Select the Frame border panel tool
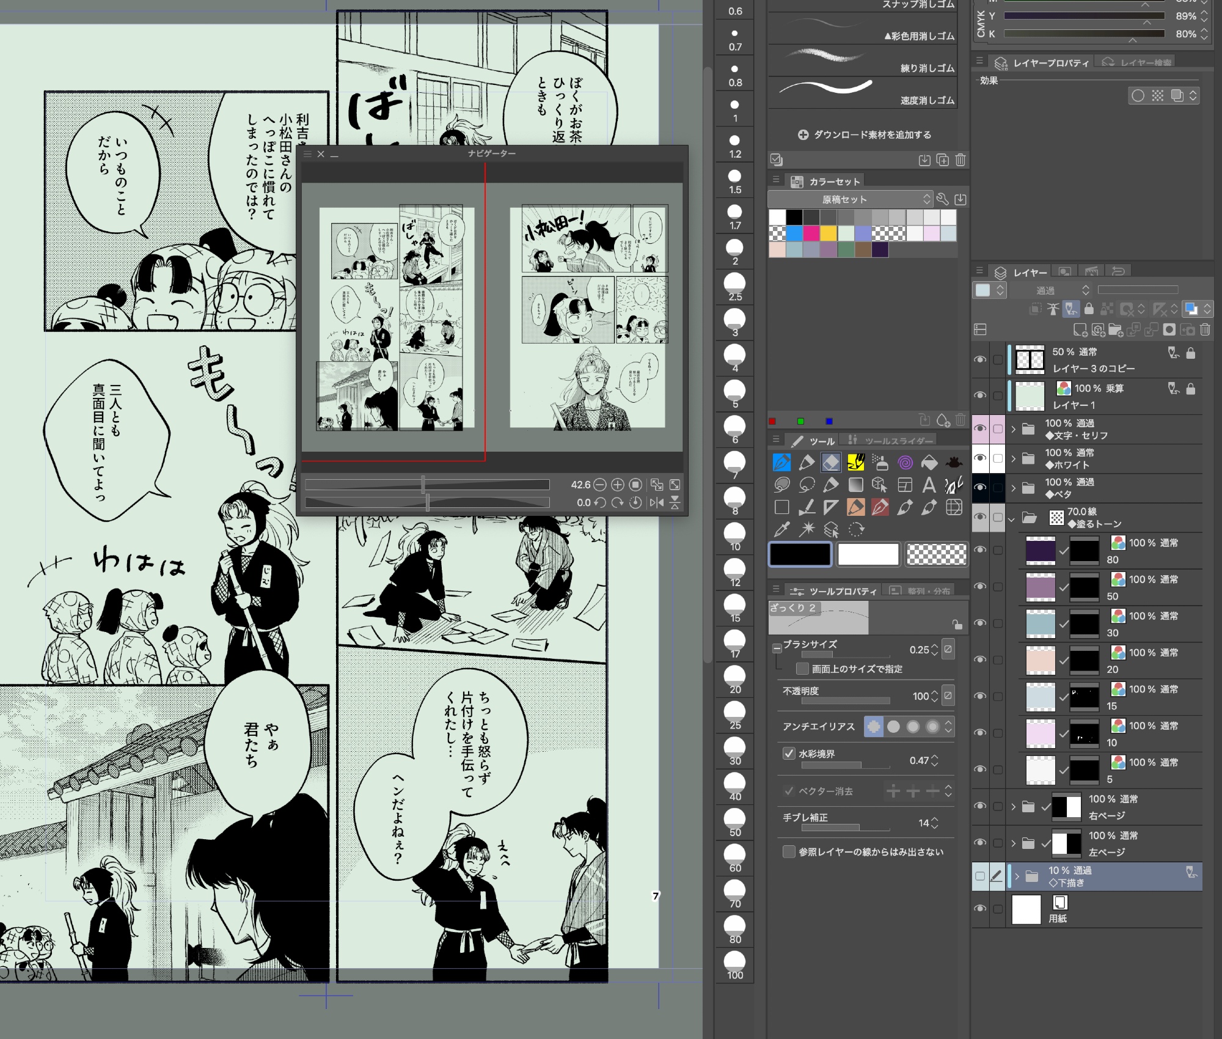The width and height of the screenshot is (1222, 1039). click(904, 485)
